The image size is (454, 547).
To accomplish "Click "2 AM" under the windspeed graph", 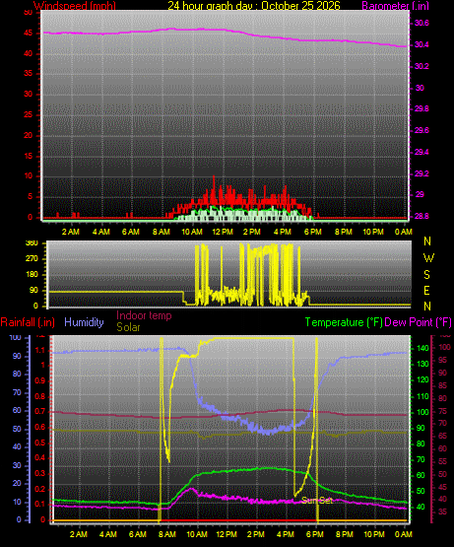I will 71,232.
